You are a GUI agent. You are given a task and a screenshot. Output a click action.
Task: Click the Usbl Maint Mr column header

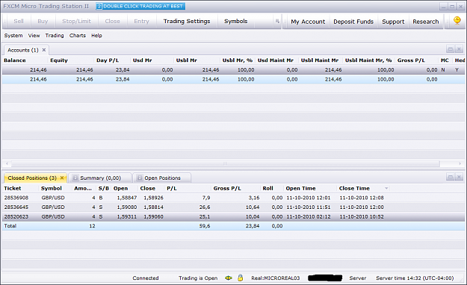(x=320, y=60)
